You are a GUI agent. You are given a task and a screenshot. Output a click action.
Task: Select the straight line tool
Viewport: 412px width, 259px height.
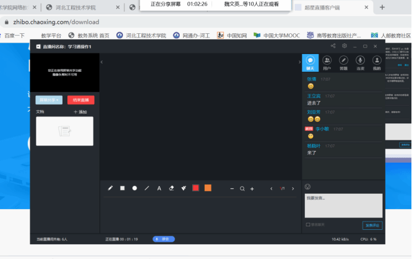pyautogui.click(x=147, y=188)
